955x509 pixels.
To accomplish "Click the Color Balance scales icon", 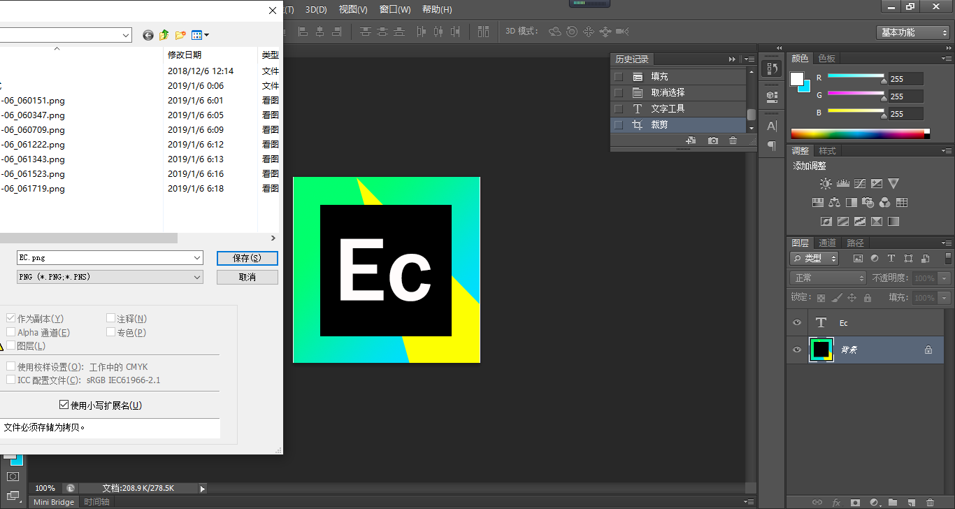I will [834, 203].
